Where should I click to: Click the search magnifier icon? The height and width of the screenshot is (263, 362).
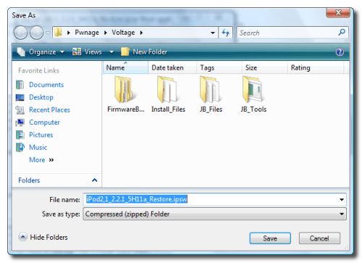tap(342, 32)
